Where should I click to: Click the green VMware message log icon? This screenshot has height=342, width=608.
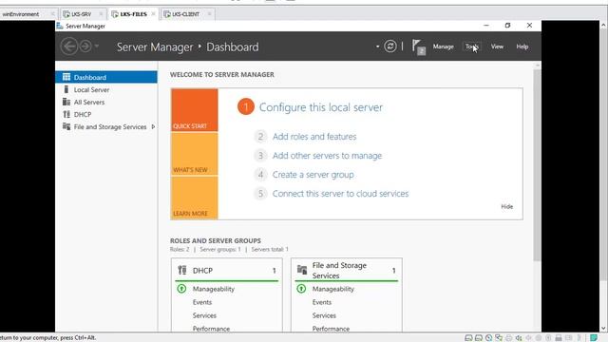pos(594,338)
